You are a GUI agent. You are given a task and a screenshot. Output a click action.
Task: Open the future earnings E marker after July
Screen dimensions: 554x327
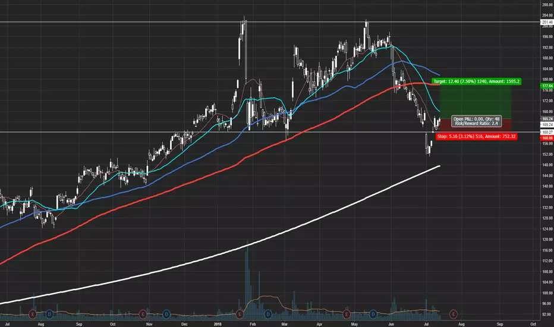click(x=454, y=314)
